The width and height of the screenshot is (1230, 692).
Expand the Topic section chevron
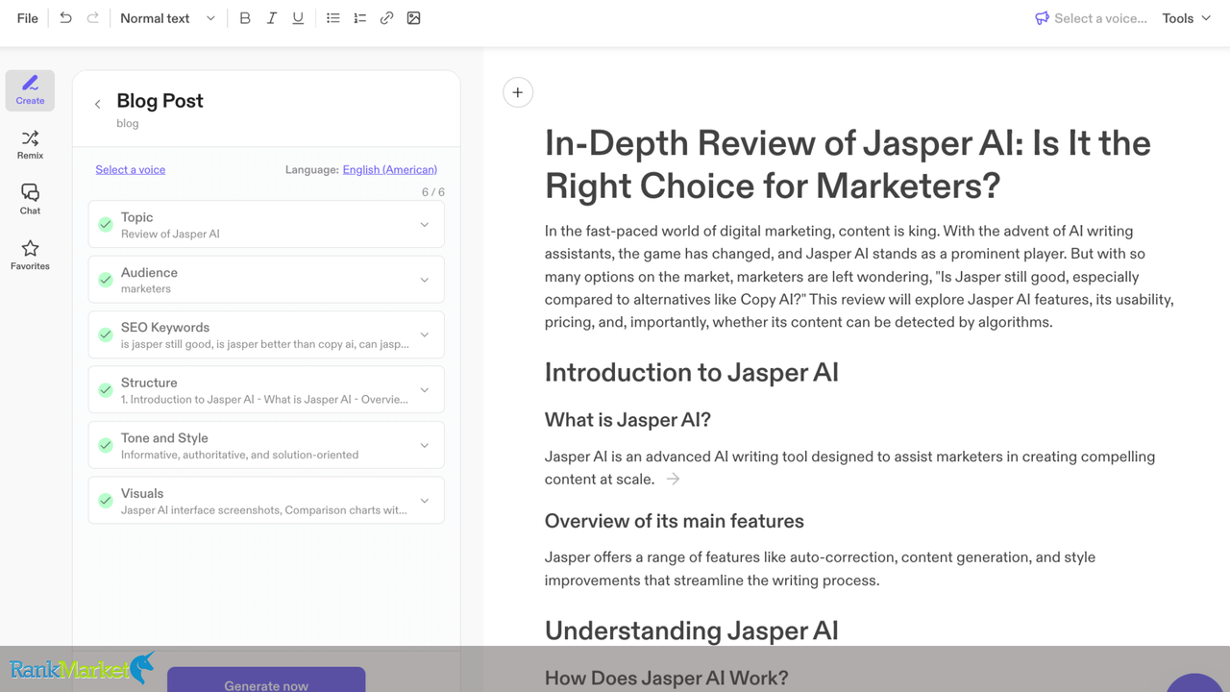click(x=424, y=225)
